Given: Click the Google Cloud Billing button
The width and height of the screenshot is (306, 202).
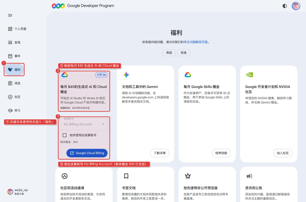Looking at the screenshot, I should [x=87, y=153].
